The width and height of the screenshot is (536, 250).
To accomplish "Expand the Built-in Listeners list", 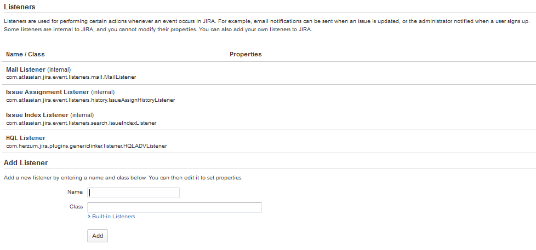I will tap(113, 217).
